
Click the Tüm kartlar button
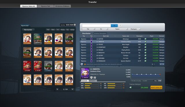(x=28, y=30)
